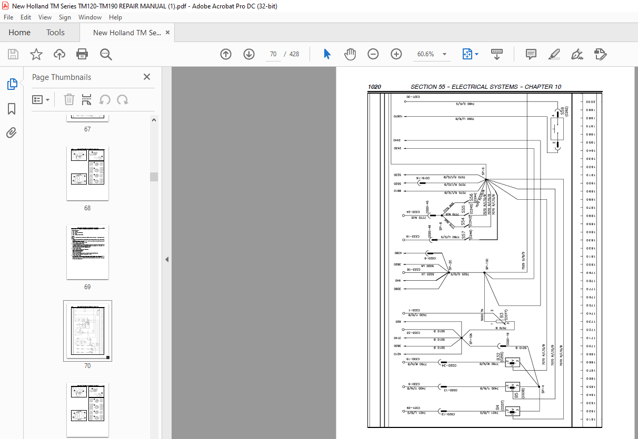Go to next page arrow
Screen dimensions: 638x439
(249, 54)
